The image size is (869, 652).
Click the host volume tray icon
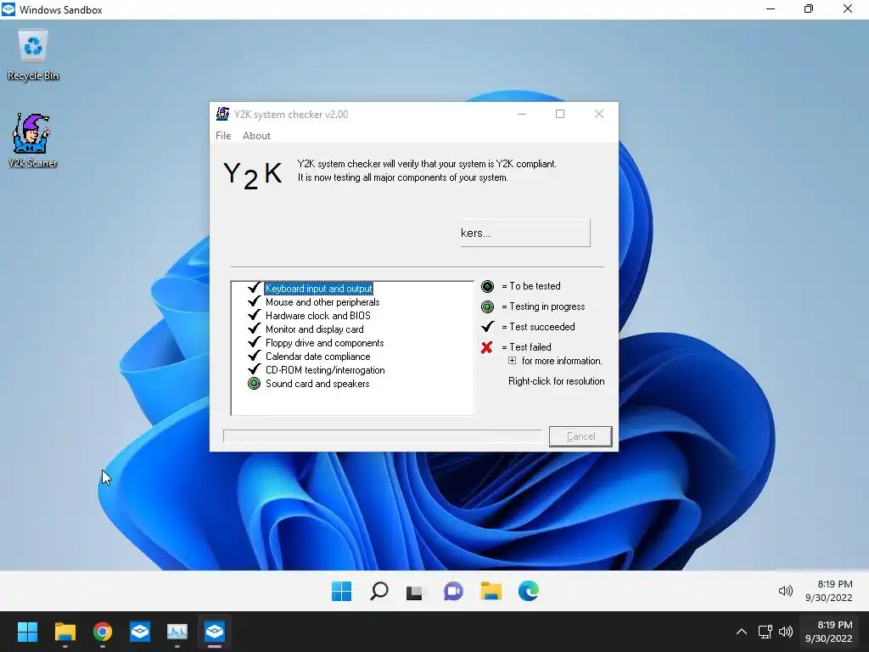pos(786,632)
